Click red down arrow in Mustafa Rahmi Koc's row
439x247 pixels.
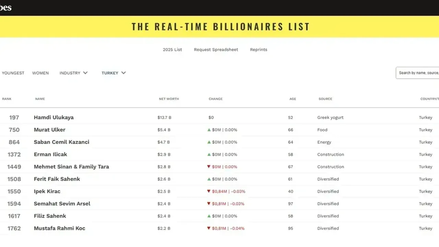(x=209, y=228)
